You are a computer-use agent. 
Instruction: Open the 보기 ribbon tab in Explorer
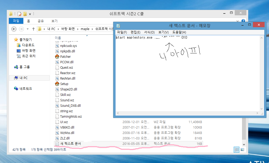(x=55, y=21)
